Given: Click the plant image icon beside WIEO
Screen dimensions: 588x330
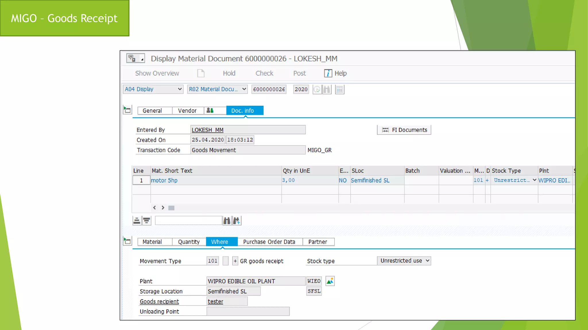Looking at the screenshot, I should click(330, 281).
